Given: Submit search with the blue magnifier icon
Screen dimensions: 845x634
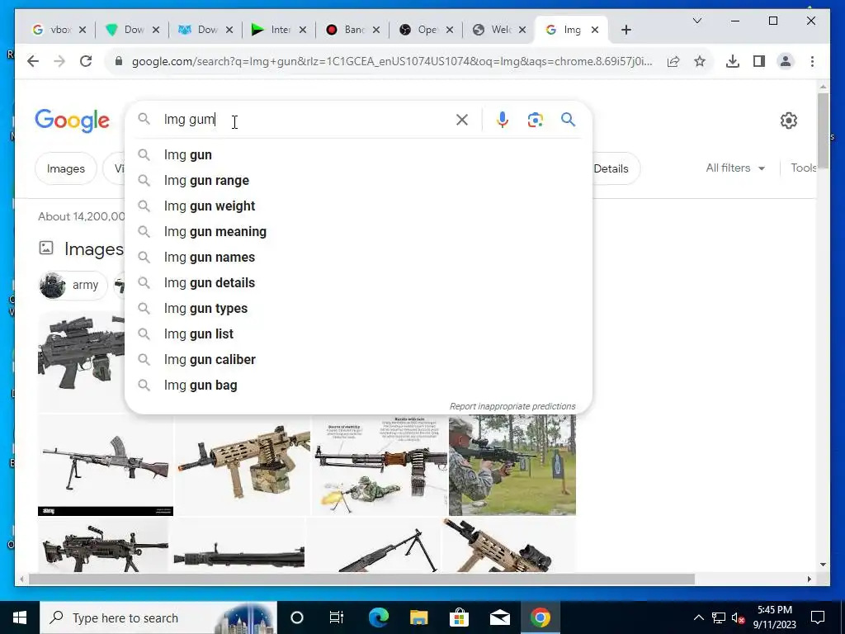Looking at the screenshot, I should [x=568, y=119].
